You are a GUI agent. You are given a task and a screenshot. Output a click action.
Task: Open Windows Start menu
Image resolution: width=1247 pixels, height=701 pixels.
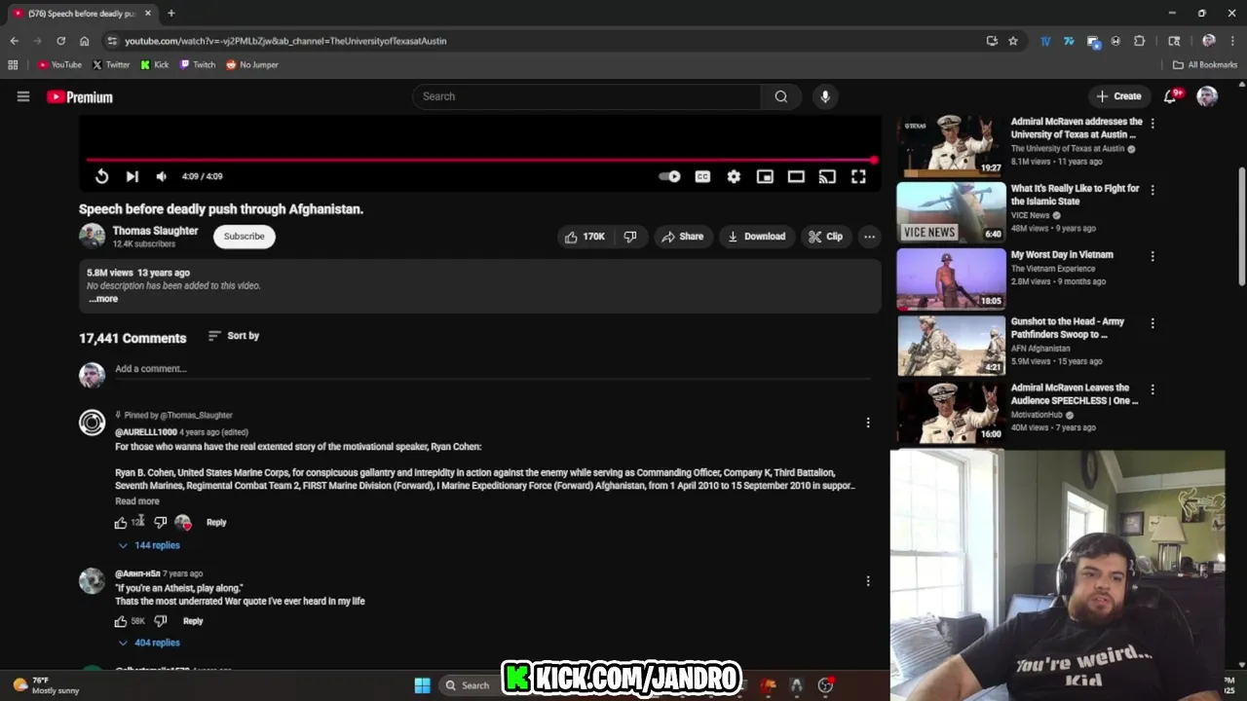[x=422, y=685]
